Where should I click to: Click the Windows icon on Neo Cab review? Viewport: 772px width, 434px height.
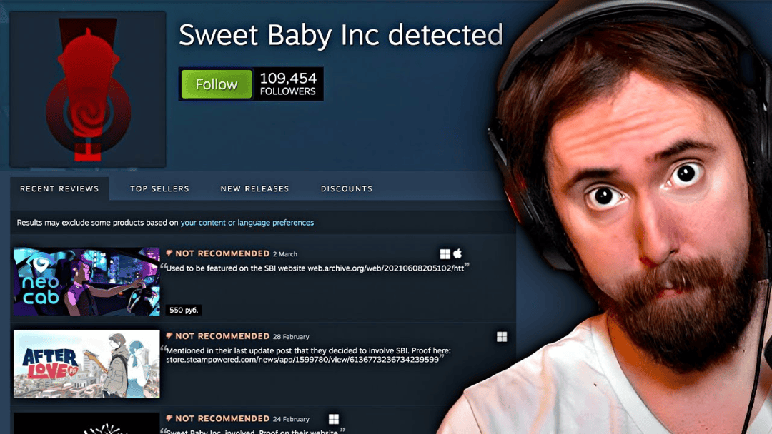pos(445,253)
